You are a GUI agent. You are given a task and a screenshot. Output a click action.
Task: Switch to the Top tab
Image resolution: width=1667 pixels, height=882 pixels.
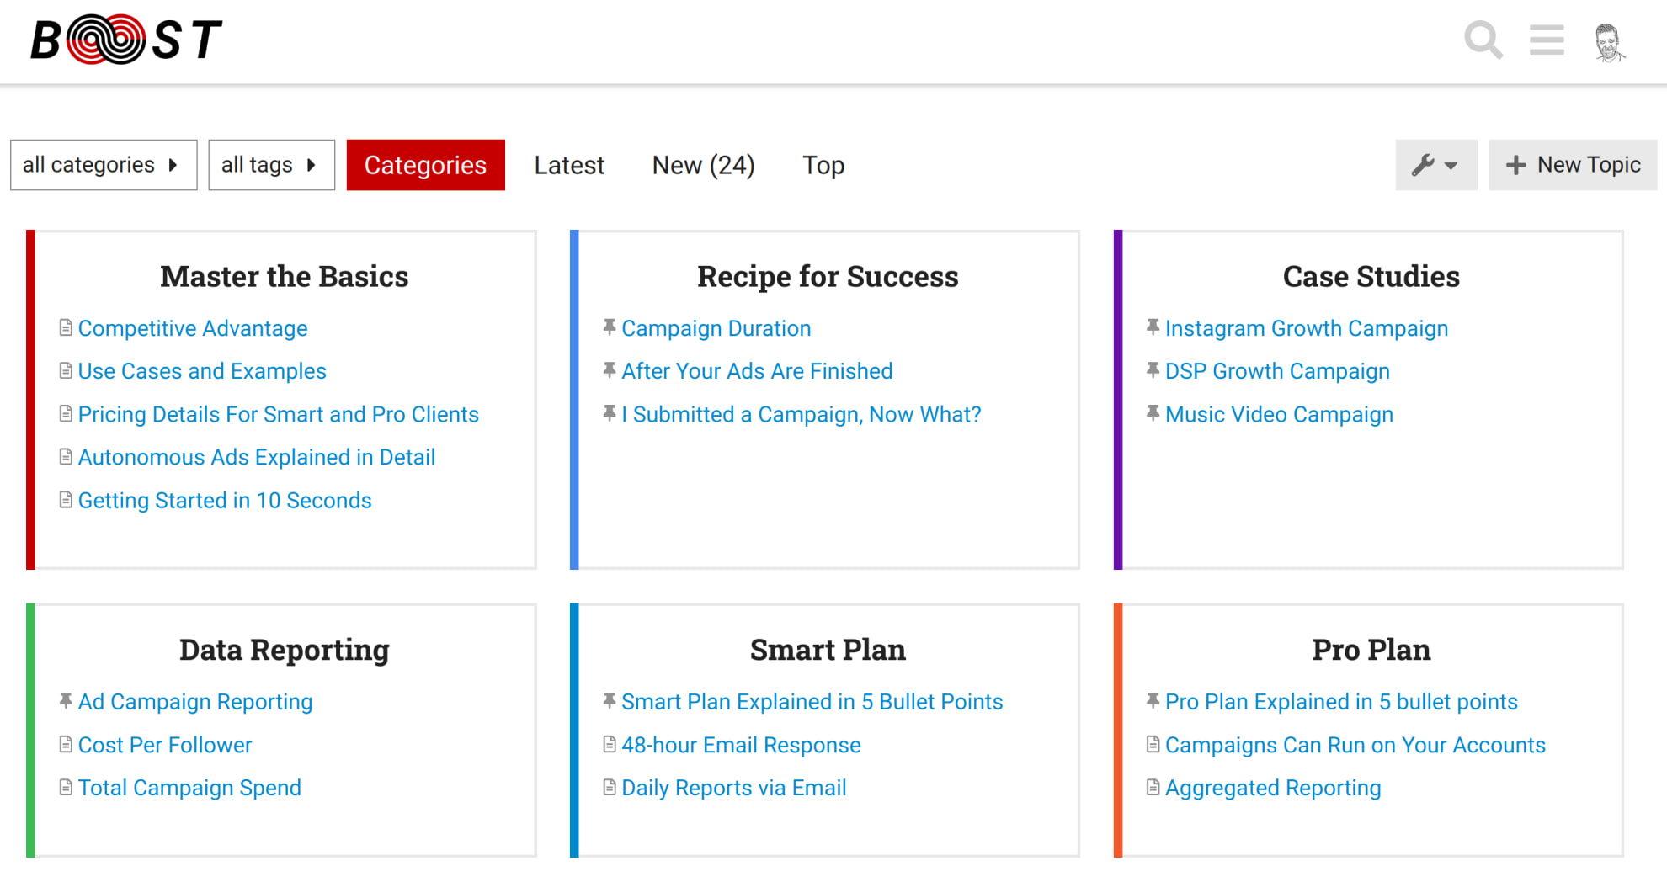[x=823, y=164]
